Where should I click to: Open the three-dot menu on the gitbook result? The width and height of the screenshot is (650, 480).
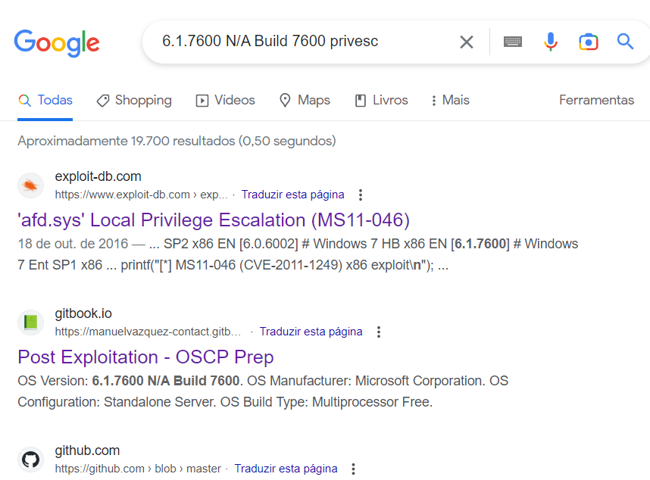pos(378,332)
